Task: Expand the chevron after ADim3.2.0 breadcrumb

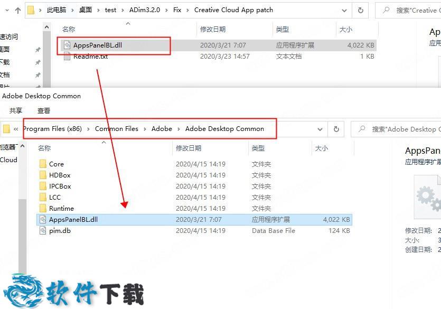Action: [166, 11]
